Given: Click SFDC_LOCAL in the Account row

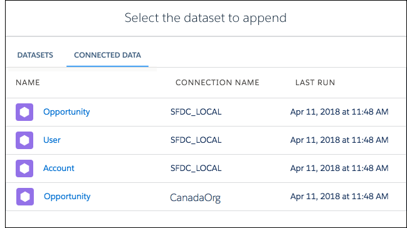Looking at the screenshot, I should [196, 168].
